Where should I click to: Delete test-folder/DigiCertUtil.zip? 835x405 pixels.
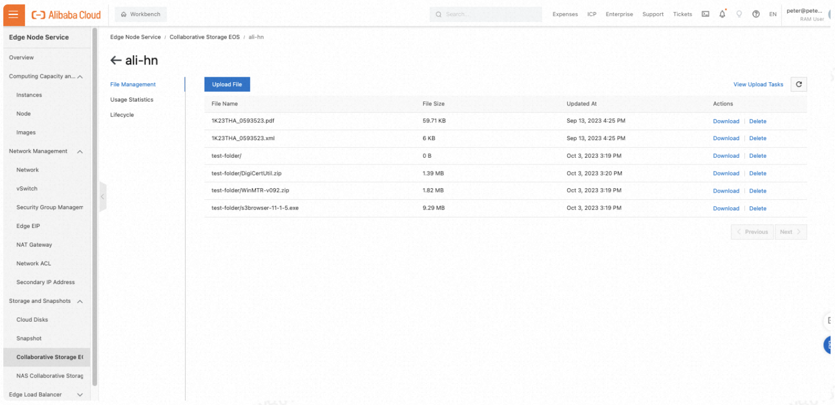pos(758,173)
